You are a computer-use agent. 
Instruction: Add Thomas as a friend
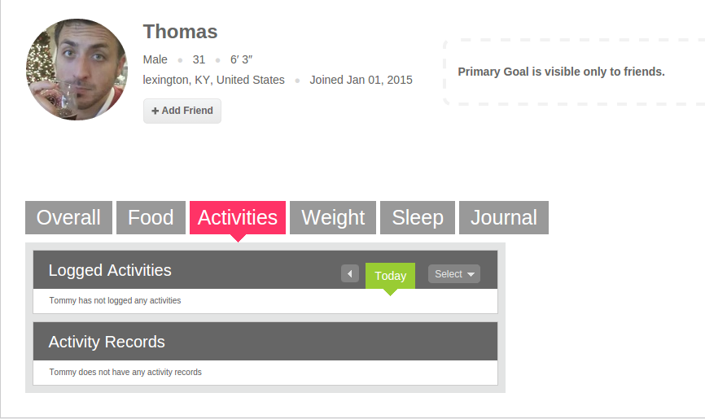click(x=182, y=111)
